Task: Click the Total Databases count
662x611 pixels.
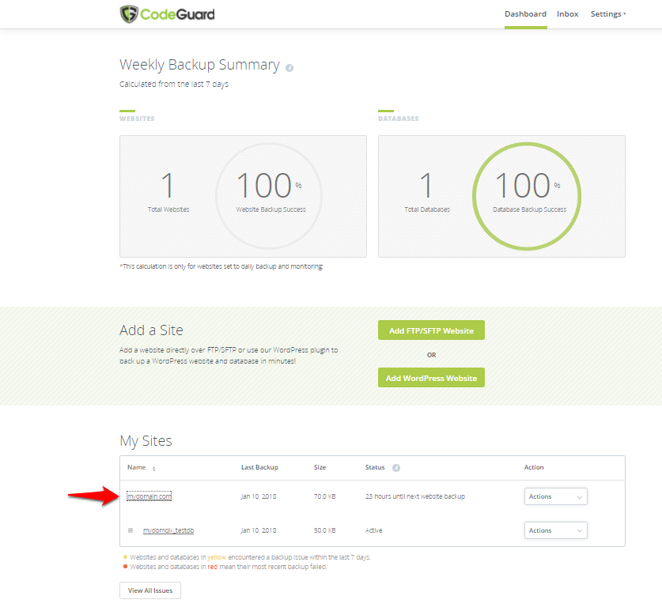Action: click(x=426, y=187)
